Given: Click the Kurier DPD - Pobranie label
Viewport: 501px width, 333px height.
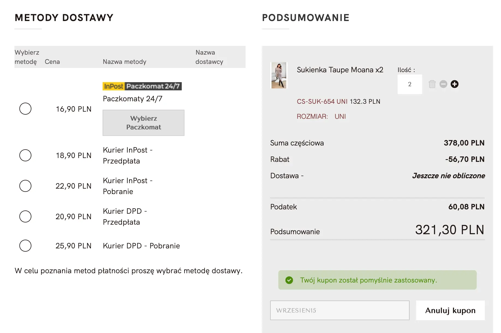Looking at the screenshot, I should (141, 246).
